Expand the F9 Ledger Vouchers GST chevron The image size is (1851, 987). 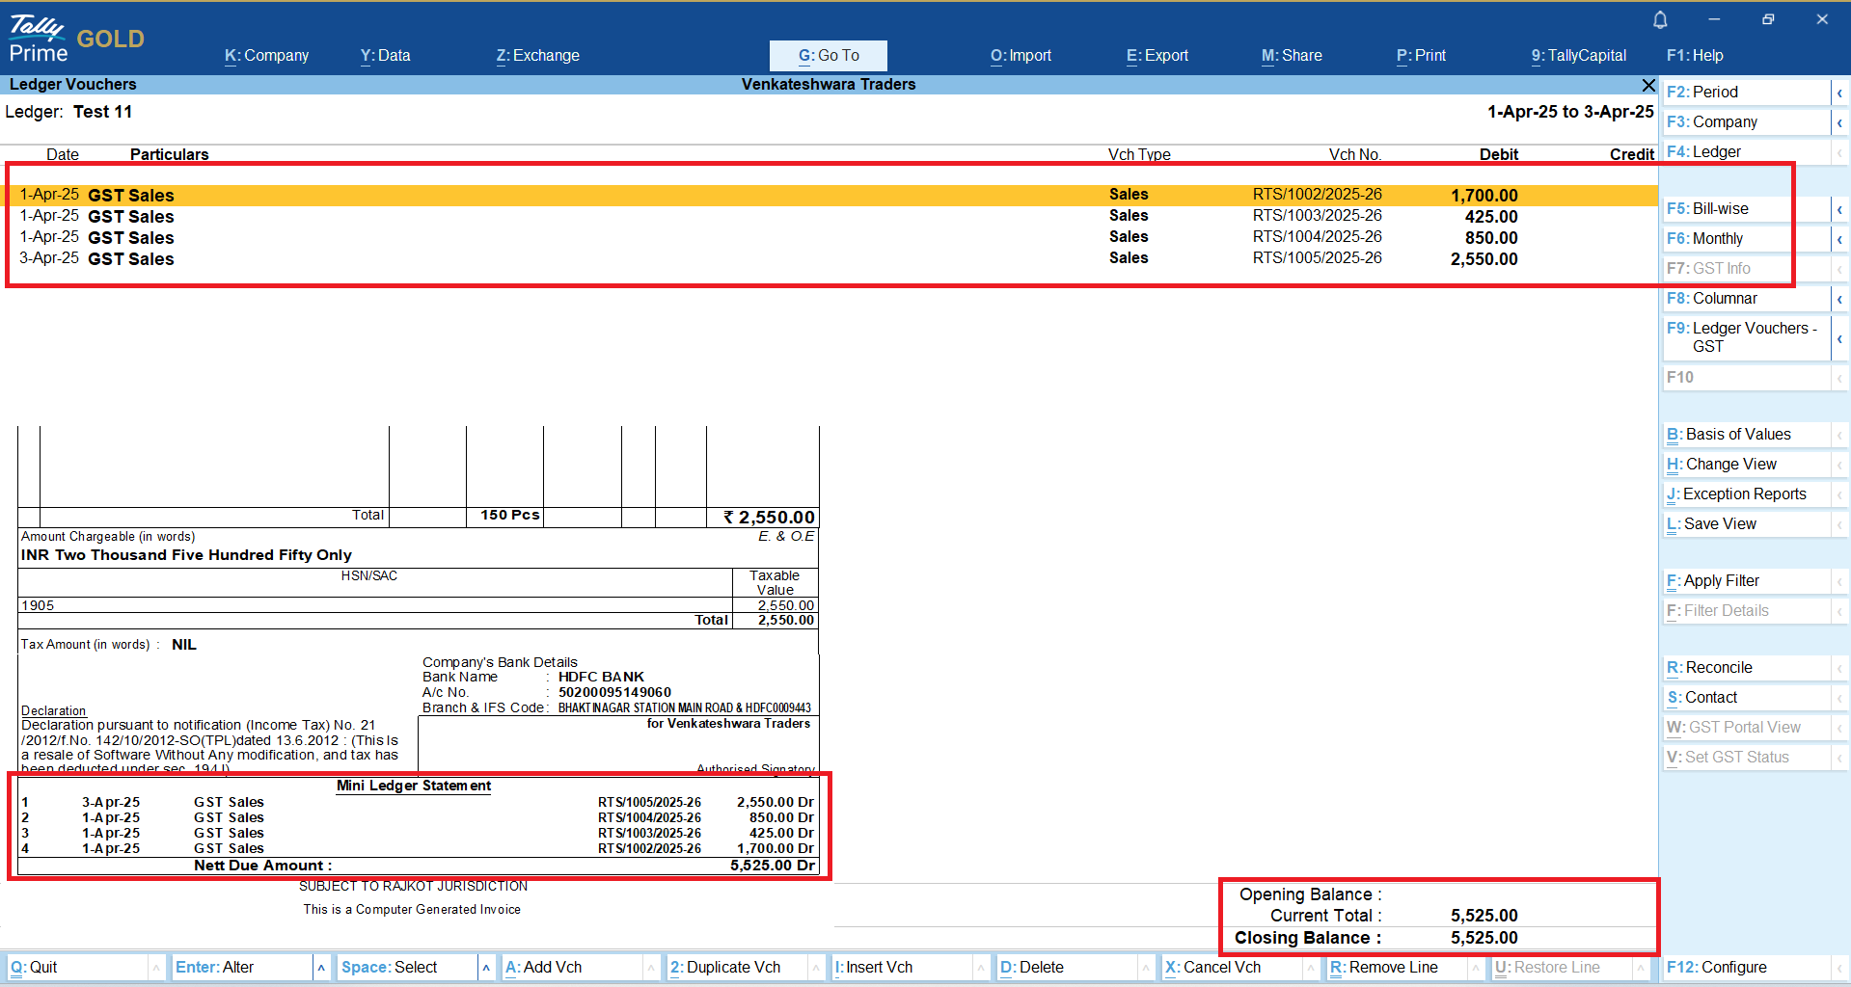click(1839, 338)
